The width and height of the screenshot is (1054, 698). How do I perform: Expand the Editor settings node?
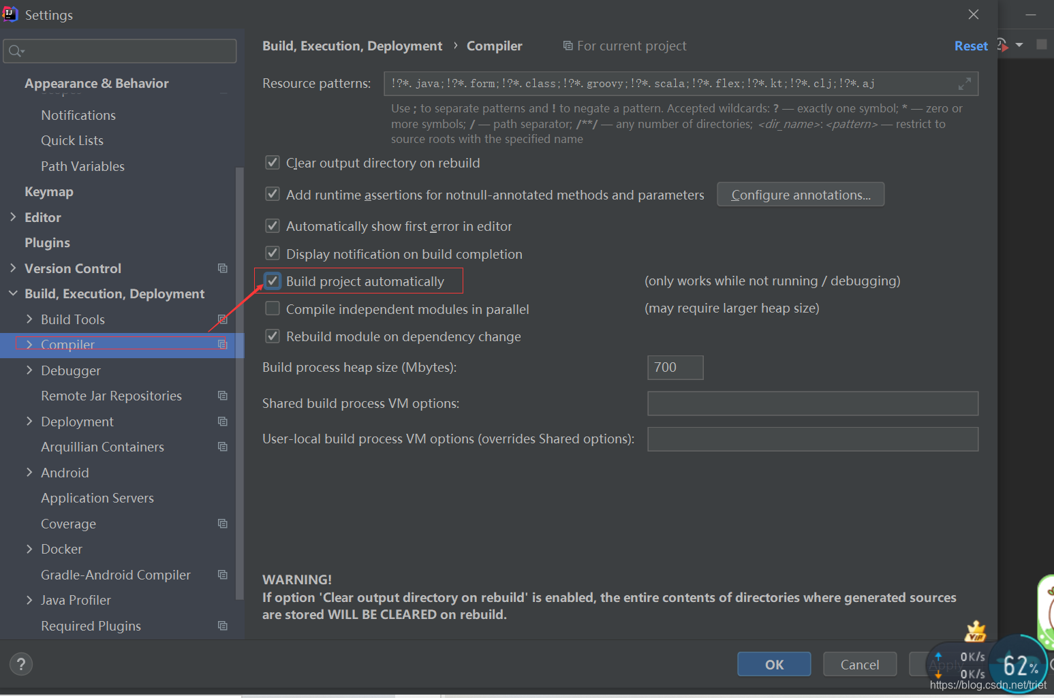point(13,217)
